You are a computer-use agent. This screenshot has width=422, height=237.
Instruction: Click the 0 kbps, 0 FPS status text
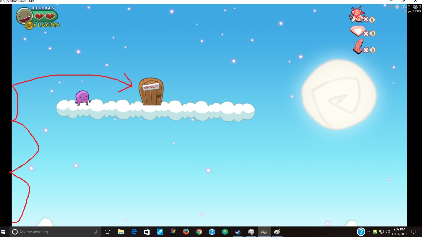pyautogui.click(x=412, y=11)
